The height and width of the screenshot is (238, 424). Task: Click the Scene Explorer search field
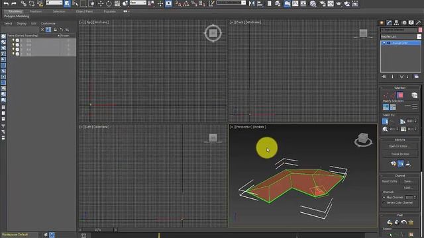21,29
